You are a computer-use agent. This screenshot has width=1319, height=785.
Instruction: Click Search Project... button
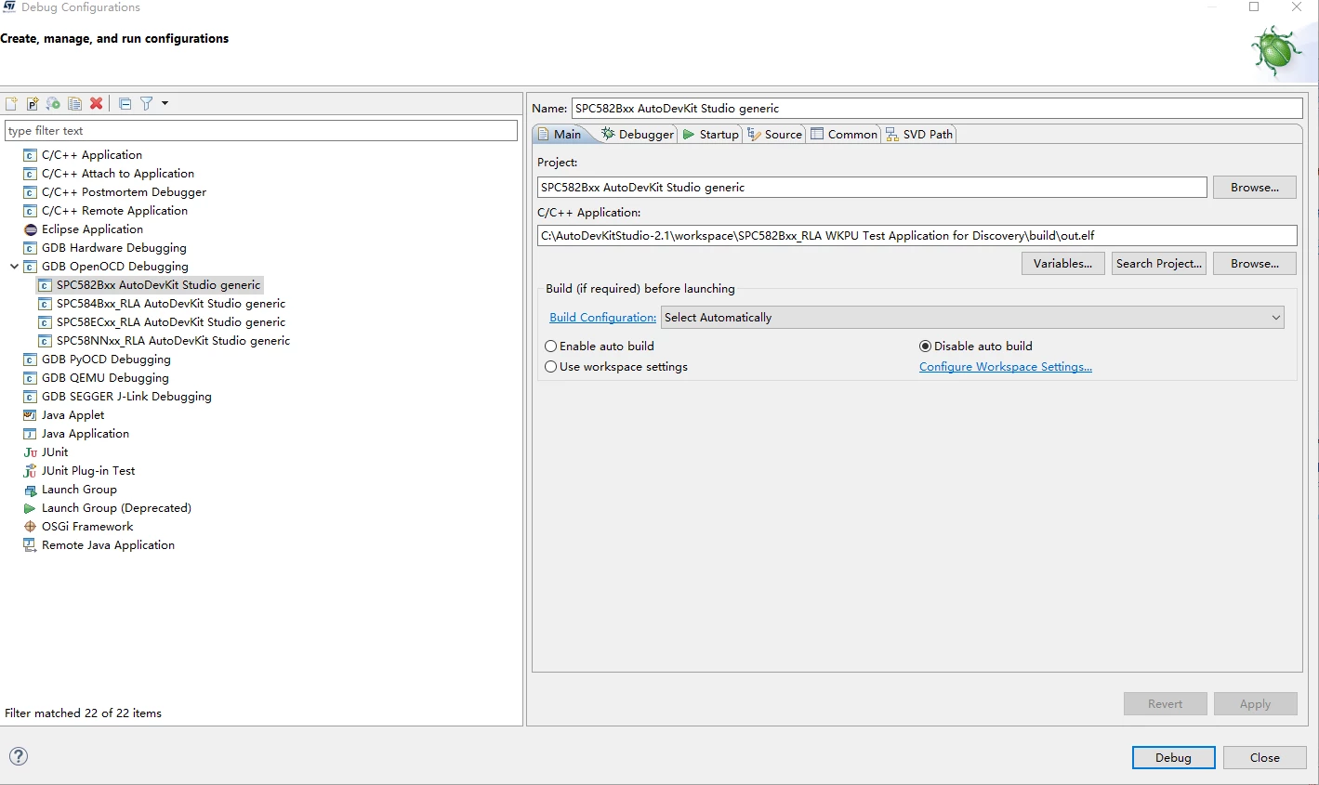(x=1159, y=264)
